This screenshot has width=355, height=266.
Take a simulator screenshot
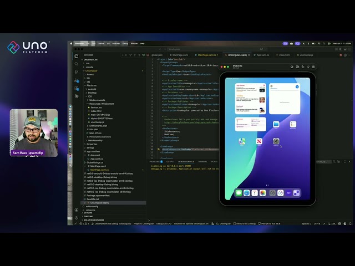coord(297,66)
